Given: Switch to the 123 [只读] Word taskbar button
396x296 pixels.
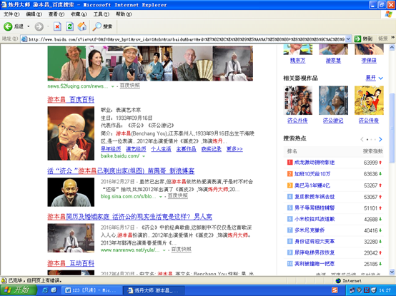Looking at the screenshot, I should (x=91, y=290).
